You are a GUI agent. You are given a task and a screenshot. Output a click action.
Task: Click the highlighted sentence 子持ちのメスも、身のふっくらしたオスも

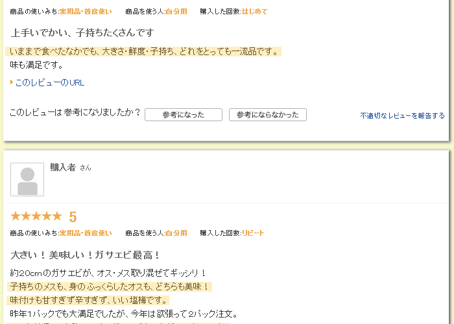110,286
